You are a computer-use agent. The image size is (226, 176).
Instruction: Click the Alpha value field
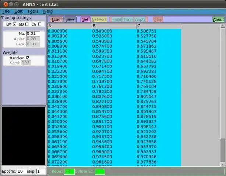tap(33, 39)
